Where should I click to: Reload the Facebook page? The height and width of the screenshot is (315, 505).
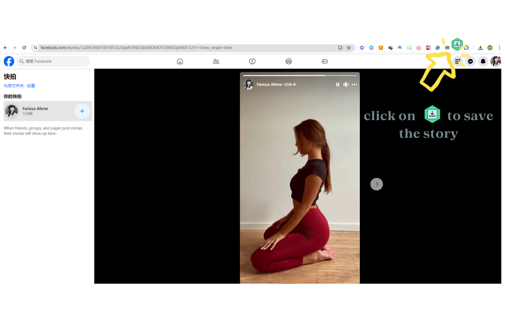24,48
